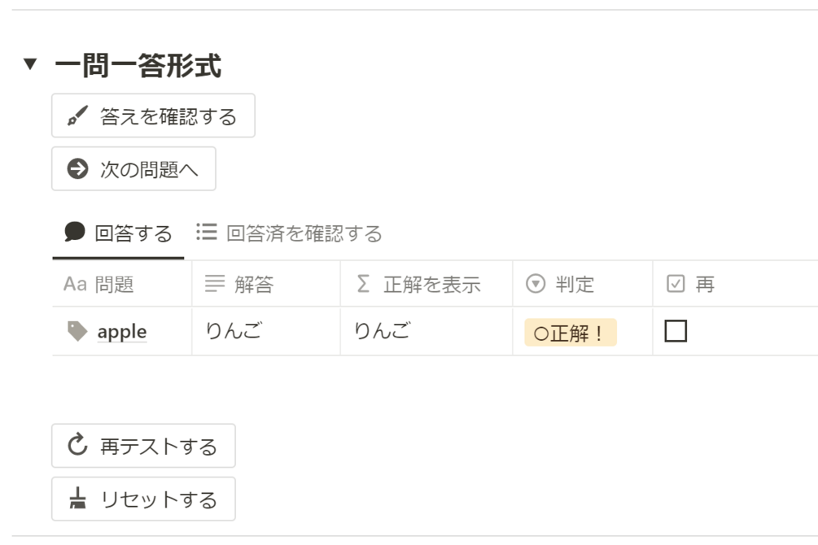This screenshot has height=545, width=818.
Task: Open the apple page link
Action: point(122,332)
